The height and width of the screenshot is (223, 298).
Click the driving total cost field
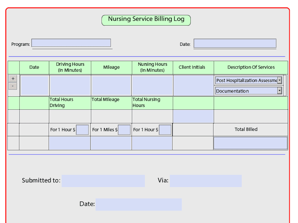[70, 143]
